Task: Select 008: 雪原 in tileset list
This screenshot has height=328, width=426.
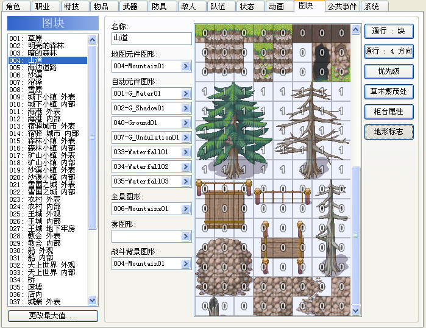Action: tap(48, 90)
